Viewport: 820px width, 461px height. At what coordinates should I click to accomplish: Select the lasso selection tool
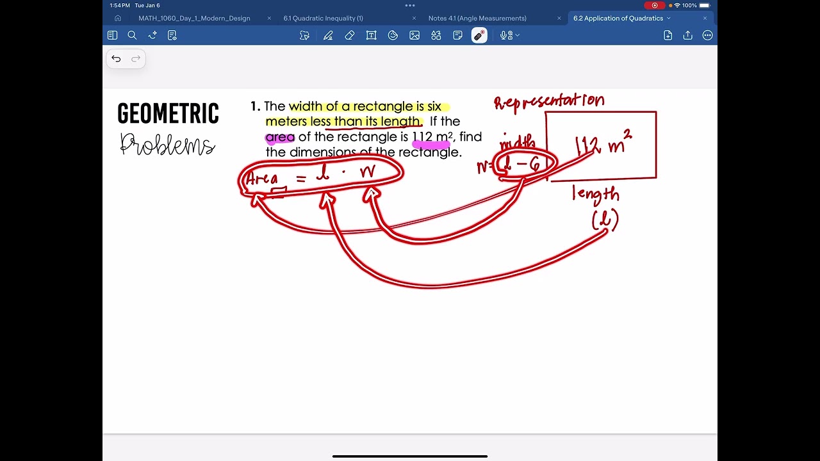[305, 36]
